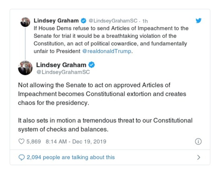
Task: Open "2,094 people are talking about this"
Action: point(70,157)
